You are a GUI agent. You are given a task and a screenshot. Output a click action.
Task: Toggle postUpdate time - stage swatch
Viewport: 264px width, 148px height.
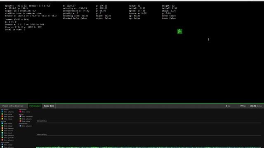2,144
